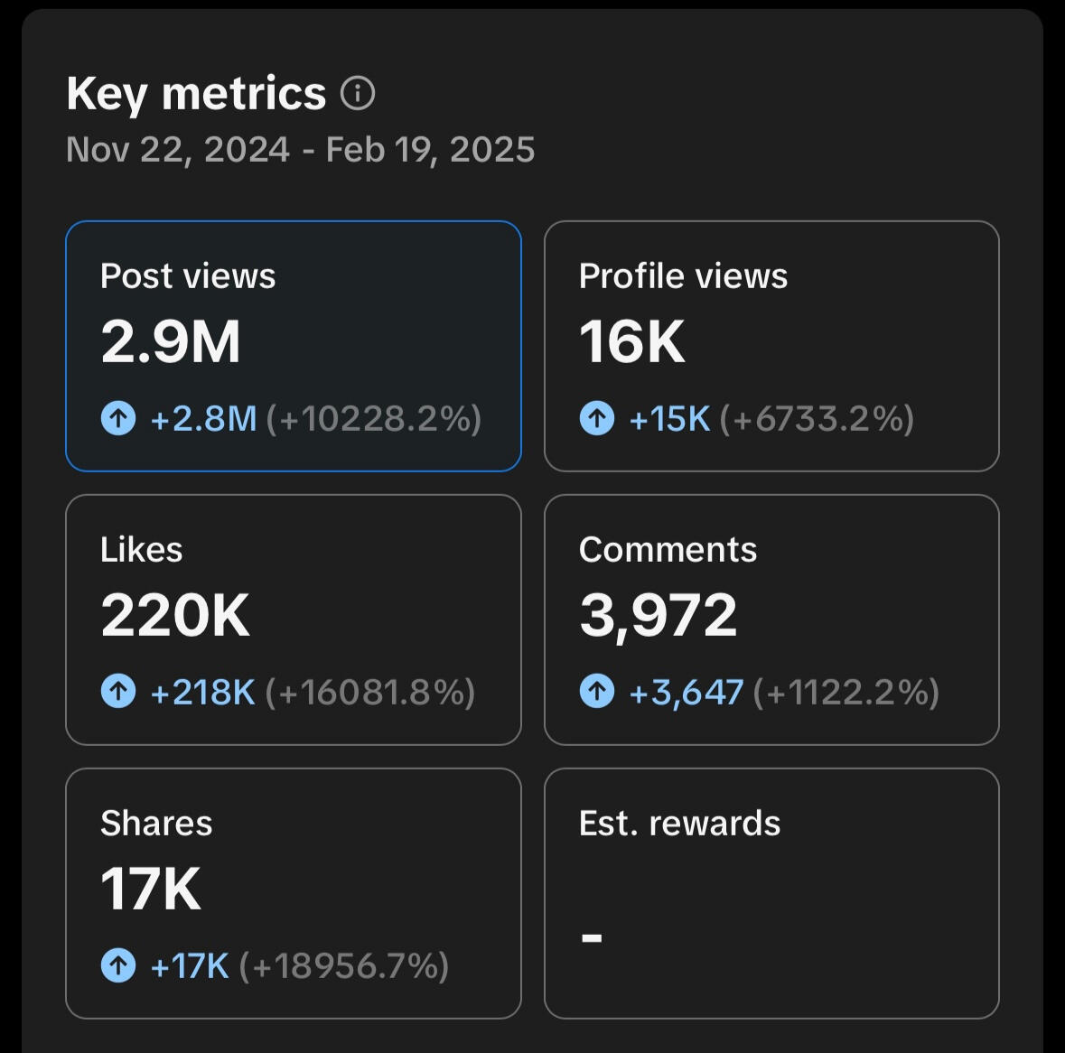
Task: Tap the up-arrow icon under Comments
Action: point(596,692)
